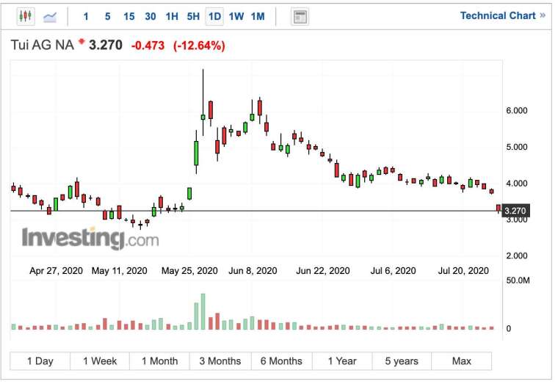
Task: Click the tallest green volume bar
Action: point(203,312)
